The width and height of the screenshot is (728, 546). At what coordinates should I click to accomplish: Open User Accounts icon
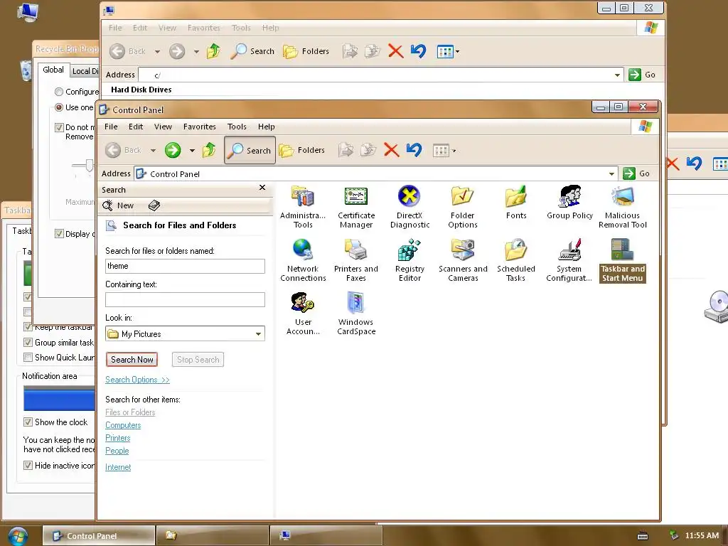pyautogui.click(x=303, y=314)
